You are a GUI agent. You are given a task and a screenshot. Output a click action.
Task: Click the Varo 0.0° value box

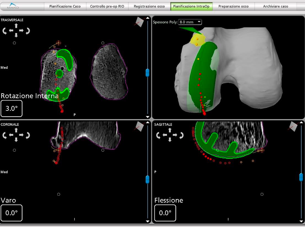12,213
